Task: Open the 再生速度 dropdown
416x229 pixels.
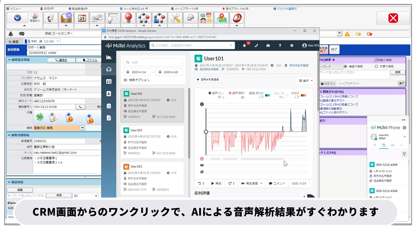Action: pos(251,183)
